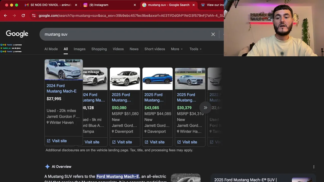Click the address bar URL
This screenshot has height=182, width=324.
[x=131, y=16]
